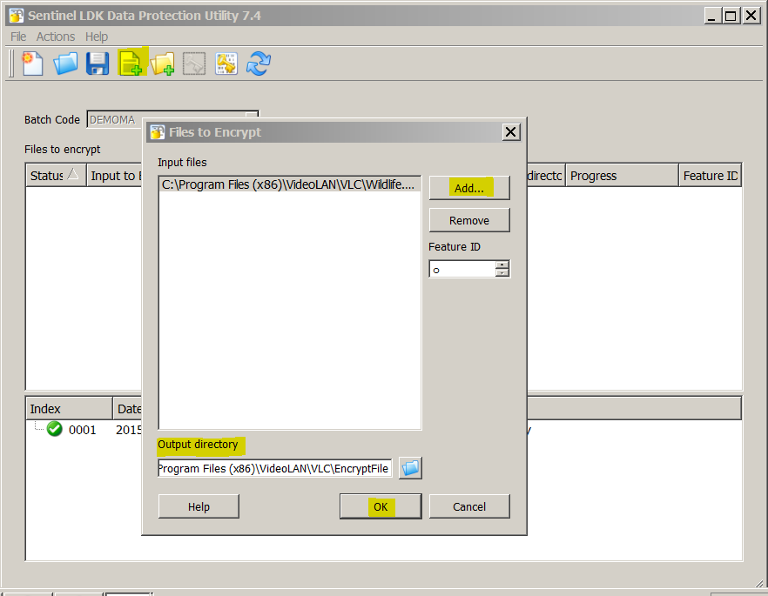Decrease Feature ID with down arrow
The height and width of the screenshot is (596, 768).
(502, 273)
